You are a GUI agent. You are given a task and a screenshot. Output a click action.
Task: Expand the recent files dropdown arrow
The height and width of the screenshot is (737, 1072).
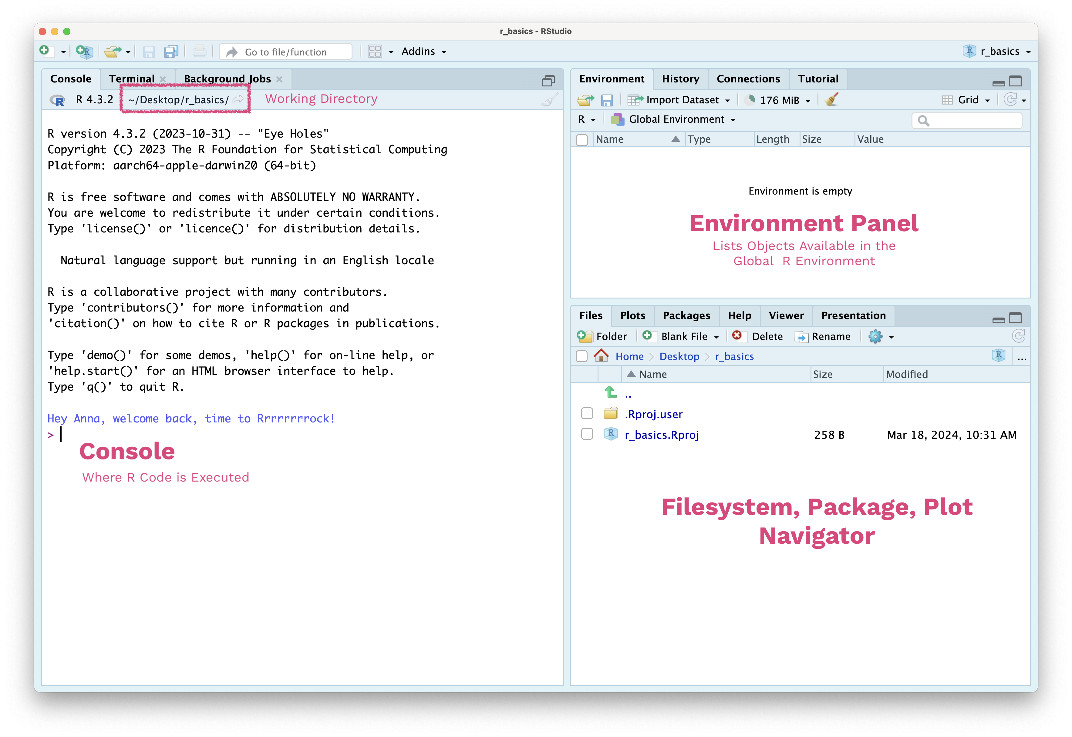click(128, 52)
